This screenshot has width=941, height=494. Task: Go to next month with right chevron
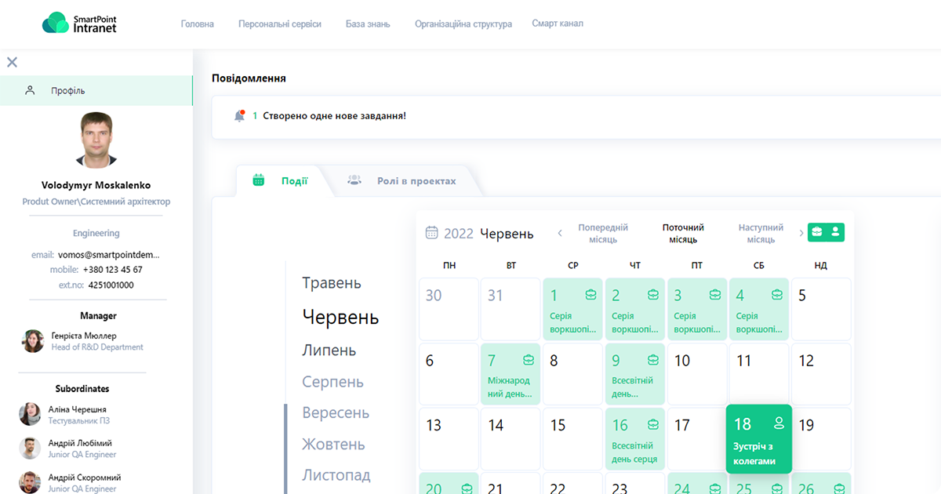pos(801,233)
